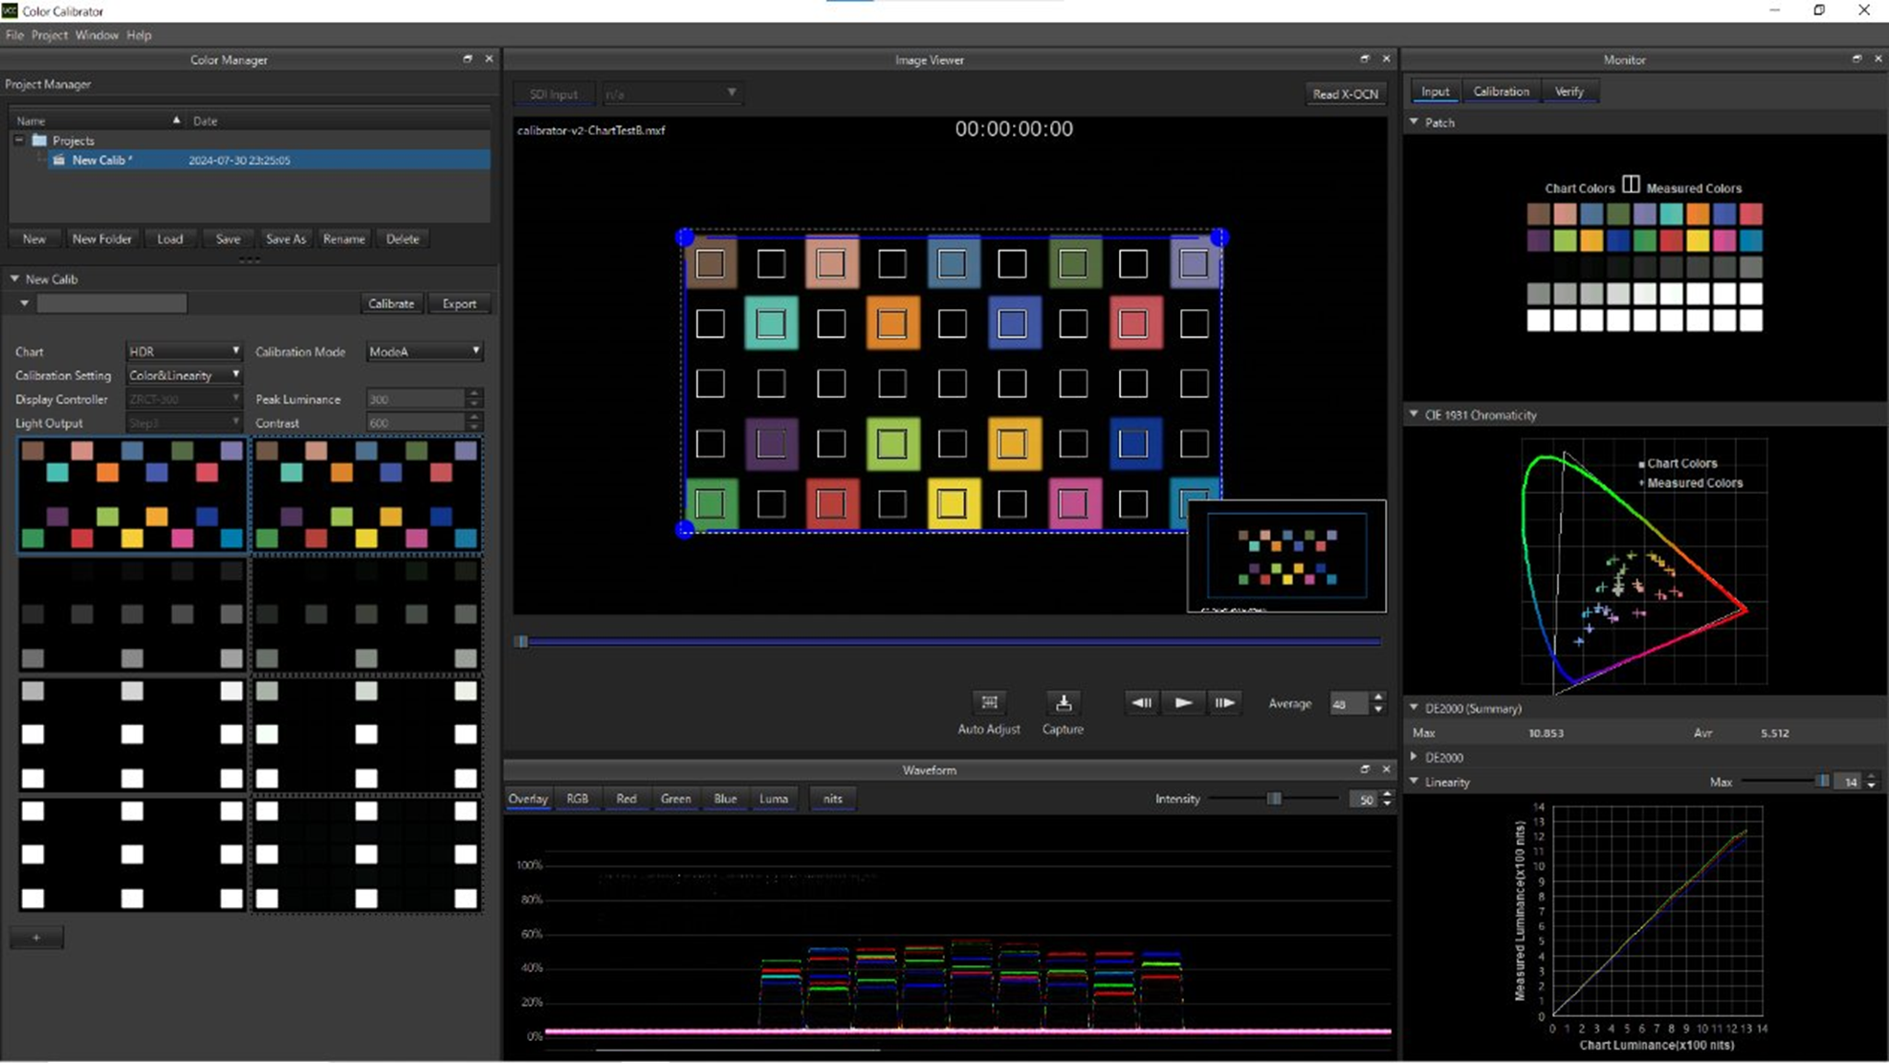
Task: Click the Read X-OCN button
Action: point(1345,93)
